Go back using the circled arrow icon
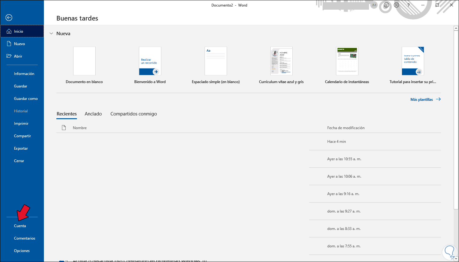Screen dimensions: 459x262 pyautogui.click(x=9, y=18)
